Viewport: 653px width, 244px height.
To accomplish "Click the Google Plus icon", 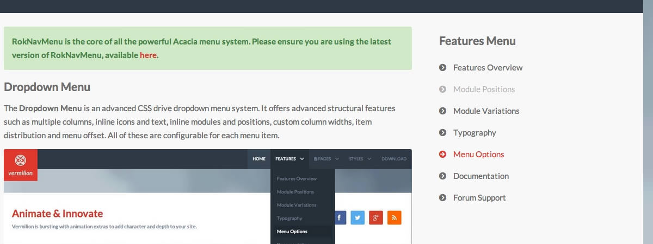I will pos(376,218).
